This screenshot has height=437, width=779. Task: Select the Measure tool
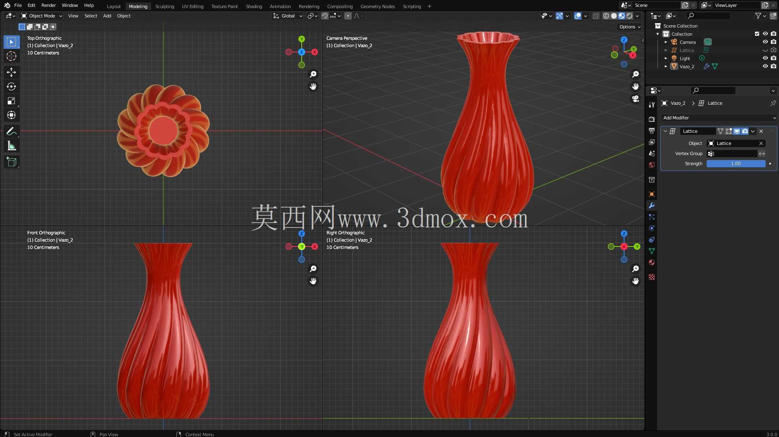(x=11, y=146)
